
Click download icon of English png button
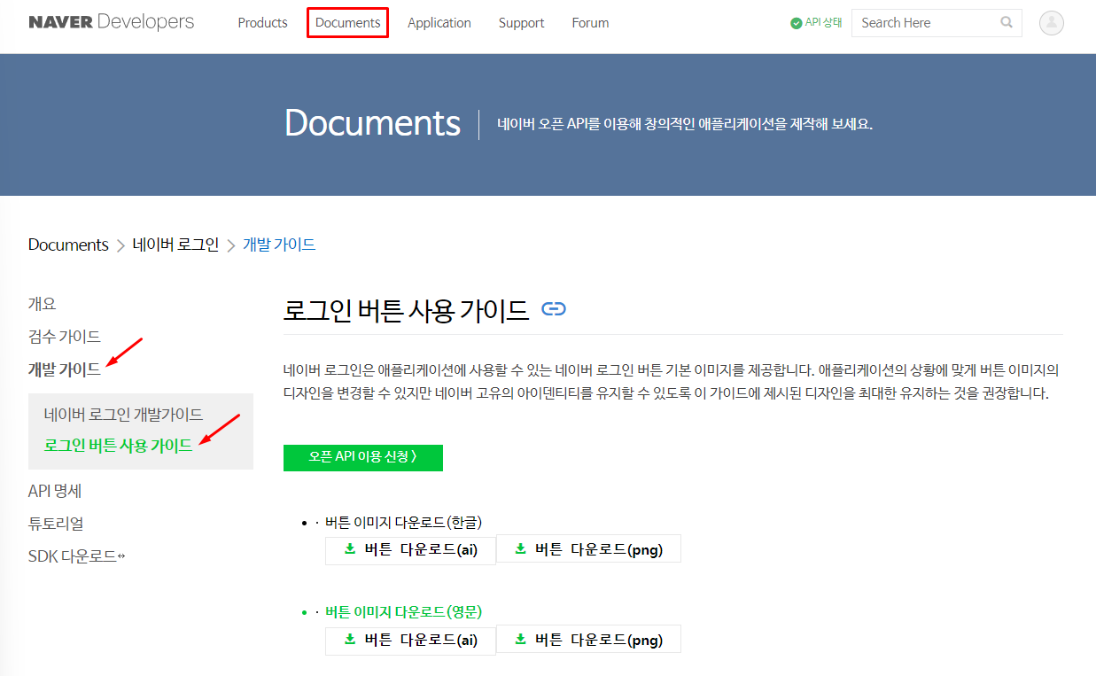520,639
